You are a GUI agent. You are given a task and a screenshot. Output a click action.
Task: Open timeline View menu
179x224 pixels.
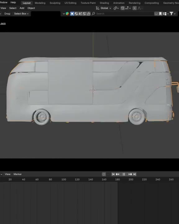click(7, 174)
